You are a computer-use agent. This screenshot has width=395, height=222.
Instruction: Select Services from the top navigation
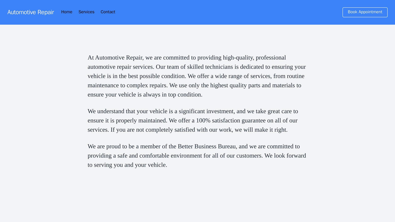pyautogui.click(x=86, y=12)
